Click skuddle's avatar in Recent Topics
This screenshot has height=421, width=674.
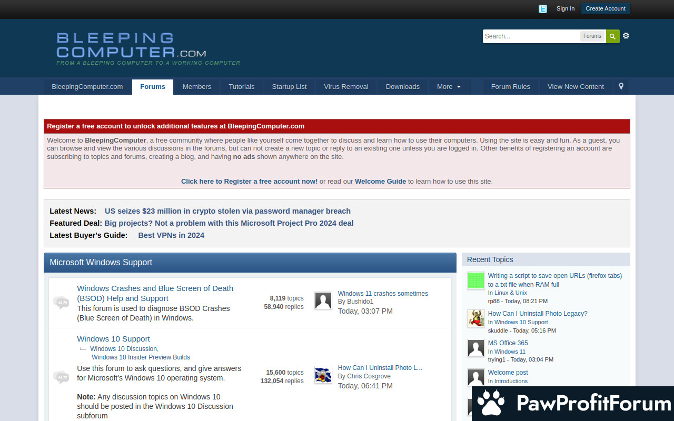click(x=476, y=318)
